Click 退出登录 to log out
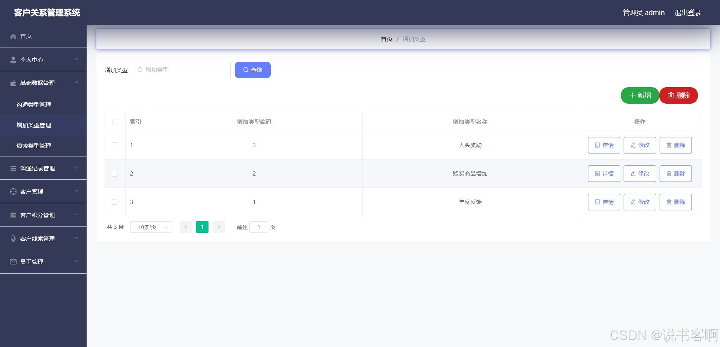Image resolution: width=720 pixels, height=347 pixels. 688,13
